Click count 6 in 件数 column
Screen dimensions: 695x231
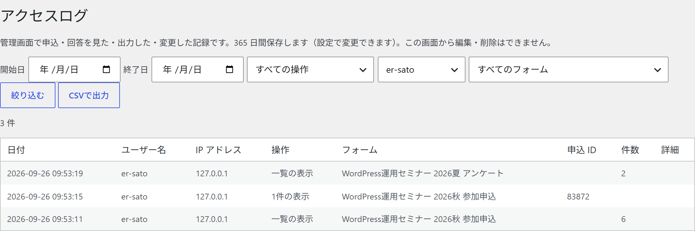click(623, 219)
